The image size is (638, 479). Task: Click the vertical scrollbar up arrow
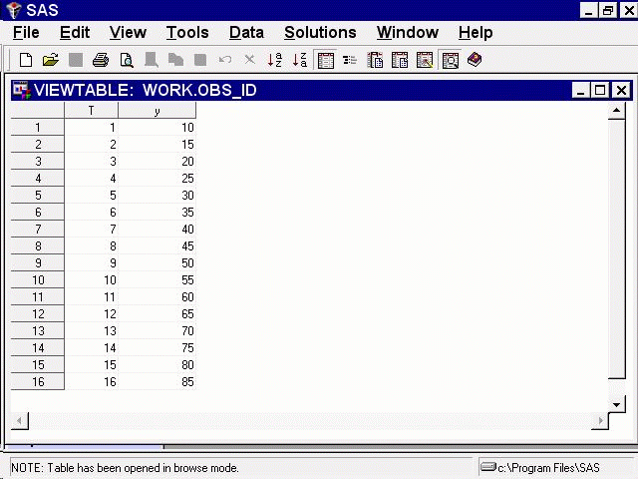click(x=616, y=111)
